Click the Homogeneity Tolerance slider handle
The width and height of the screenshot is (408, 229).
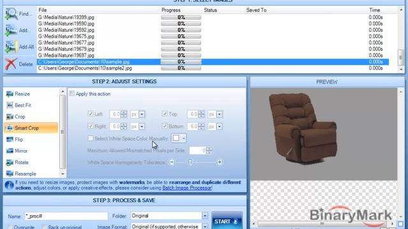click(190, 162)
